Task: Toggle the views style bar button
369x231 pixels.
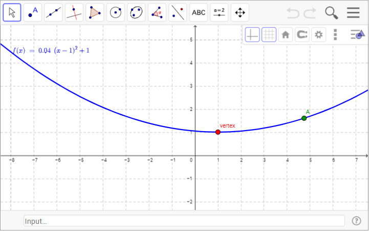Action: [357, 35]
